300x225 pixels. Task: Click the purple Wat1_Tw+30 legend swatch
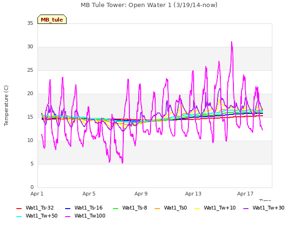point(246,208)
